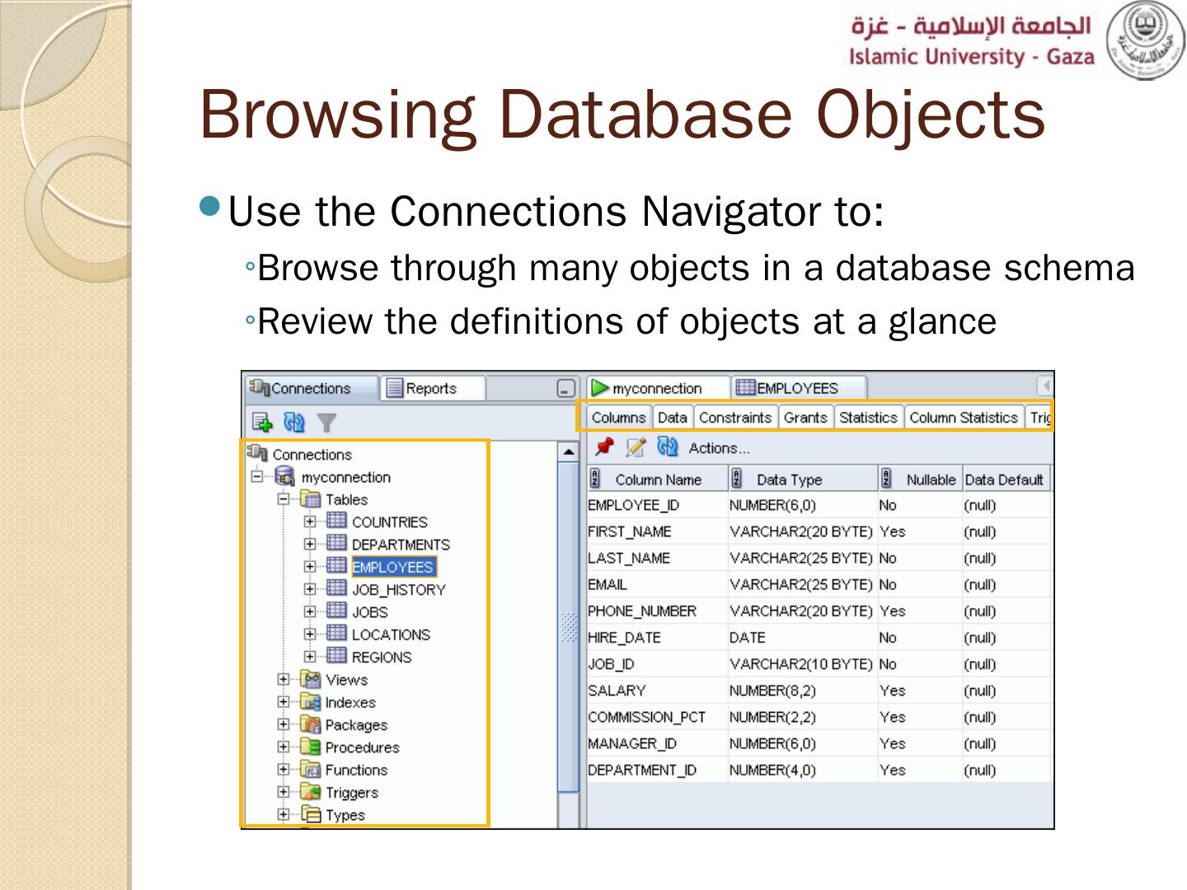Click the Refresh icon beside Actions
This screenshot has width=1187, height=890.
pyautogui.click(x=667, y=447)
